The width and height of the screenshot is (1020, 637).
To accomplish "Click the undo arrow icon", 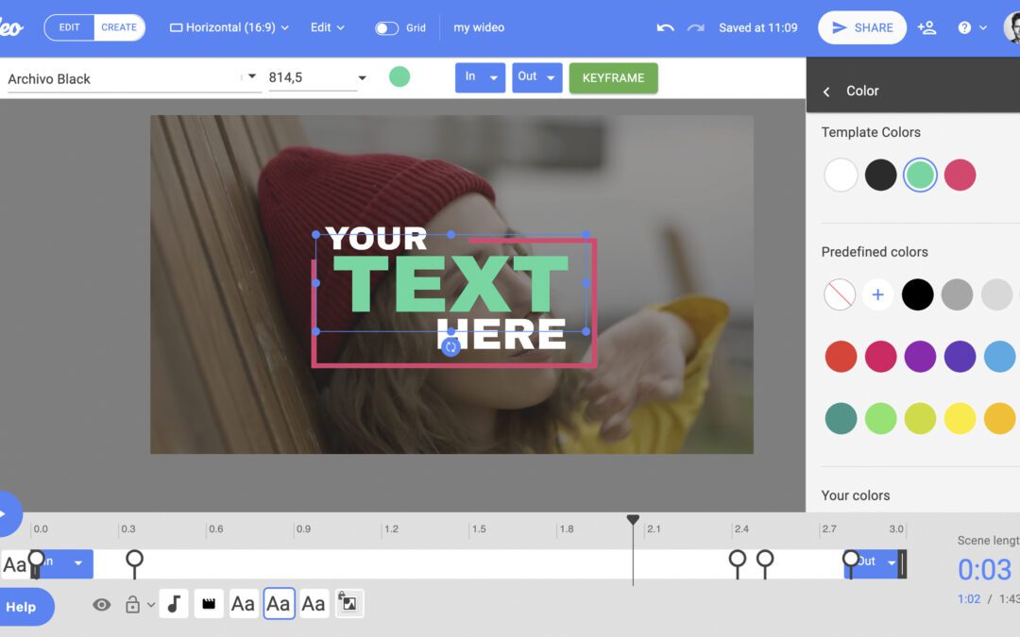I will [x=665, y=27].
